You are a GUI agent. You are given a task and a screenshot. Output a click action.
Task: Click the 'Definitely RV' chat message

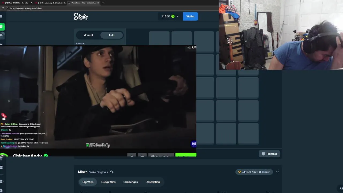(x=15, y=146)
